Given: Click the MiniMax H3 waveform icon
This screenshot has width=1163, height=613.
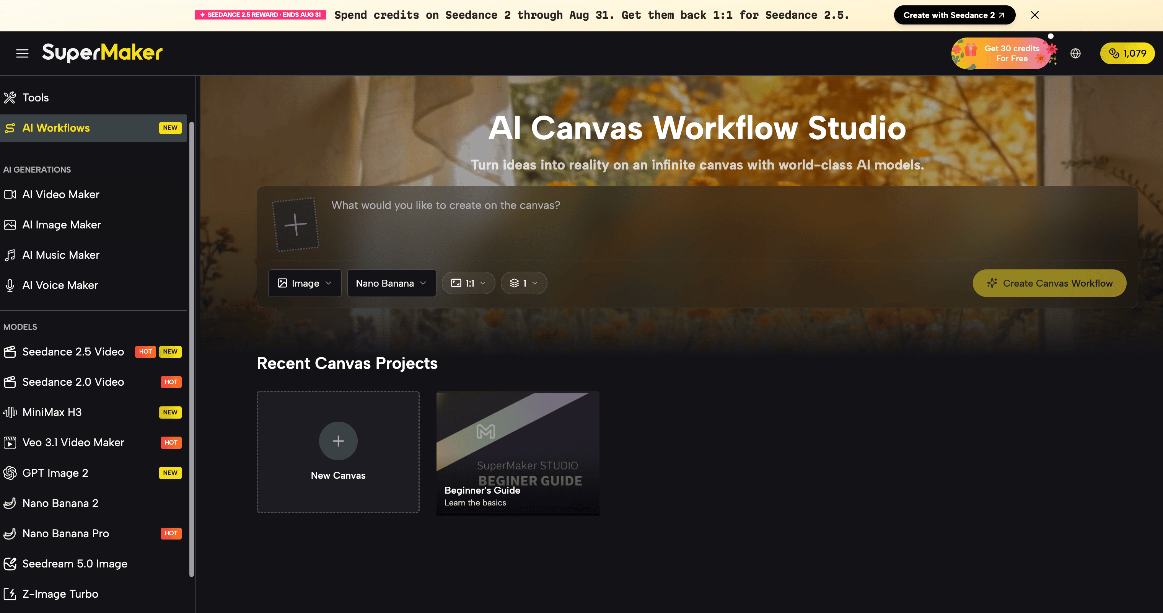Looking at the screenshot, I should coord(10,412).
